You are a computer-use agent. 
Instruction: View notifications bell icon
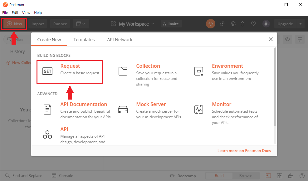[x=242, y=24]
